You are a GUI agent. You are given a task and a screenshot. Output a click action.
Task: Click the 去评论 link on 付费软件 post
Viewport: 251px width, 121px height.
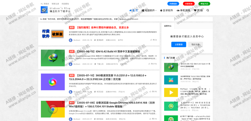point(120,40)
